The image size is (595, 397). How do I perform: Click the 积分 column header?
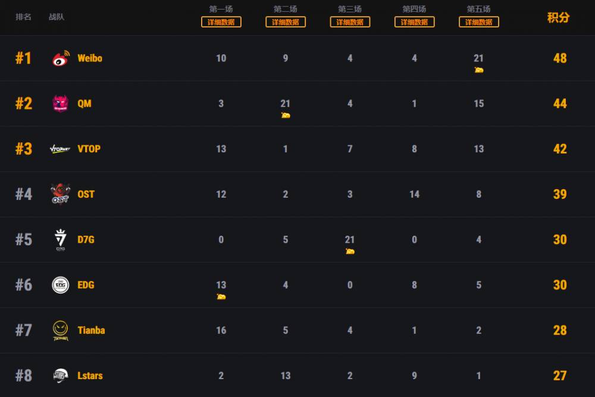558,17
